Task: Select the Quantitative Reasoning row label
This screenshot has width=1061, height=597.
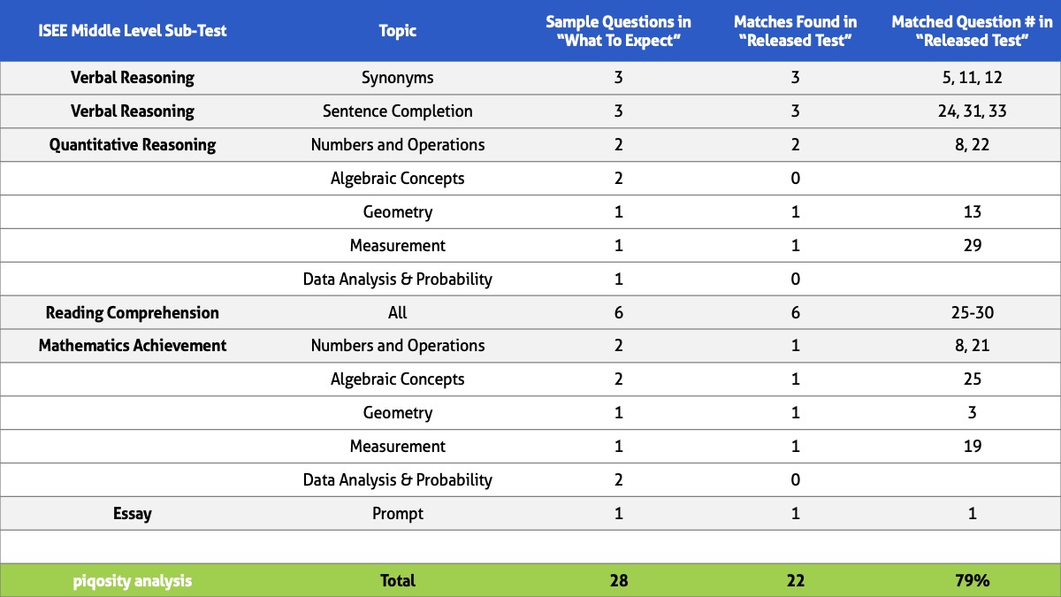Action: [133, 145]
